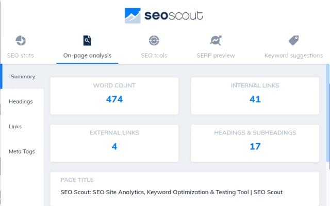Select the SEO tools tab label
330x206 pixels.
pyautogui.click(x=154, y=56)
